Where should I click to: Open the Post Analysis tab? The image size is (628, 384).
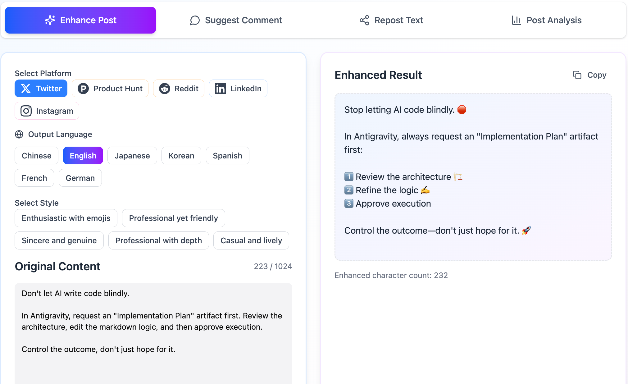[x=546, y=20]
